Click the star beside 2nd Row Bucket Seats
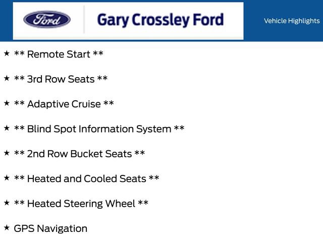Viewport: 323px width, 242px height. tap(7, 153)
